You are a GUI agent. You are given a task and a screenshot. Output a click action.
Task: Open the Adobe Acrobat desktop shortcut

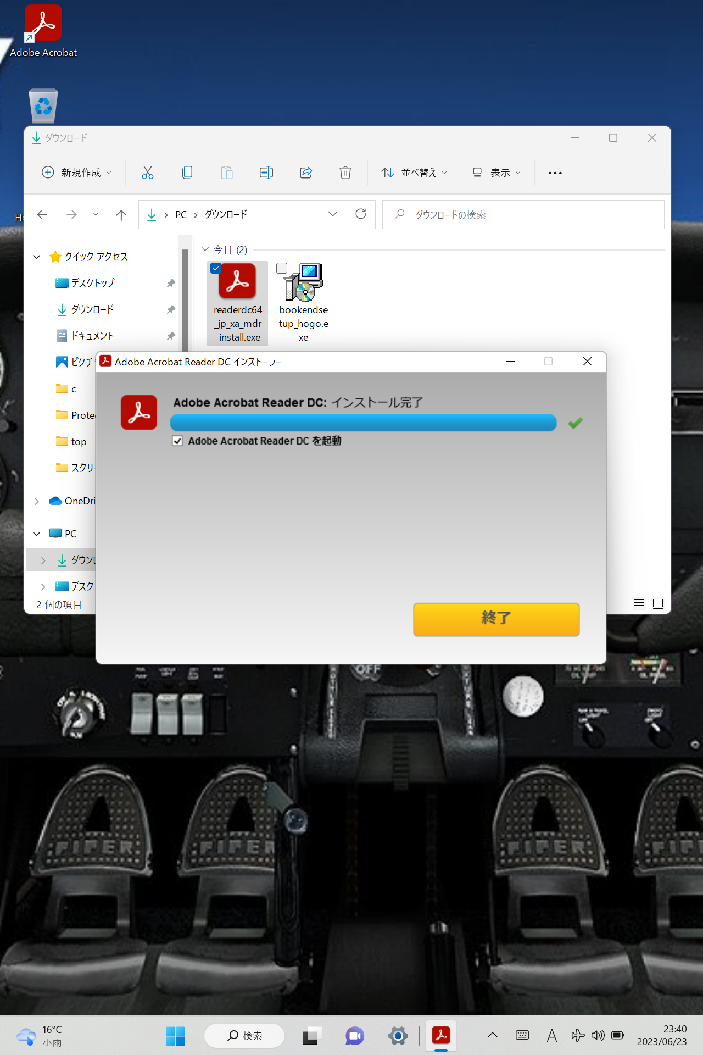point(43,31)
